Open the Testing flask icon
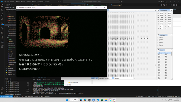Screen dimensions: 181x102 [2, 37]
